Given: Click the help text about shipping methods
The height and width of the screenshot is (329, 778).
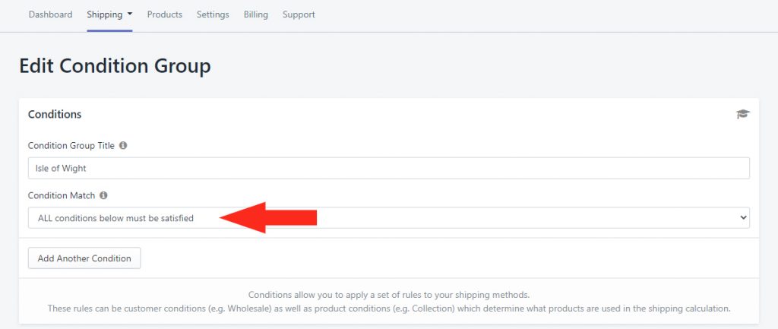Looking at the screenshot, I should [x=388, y=295].
